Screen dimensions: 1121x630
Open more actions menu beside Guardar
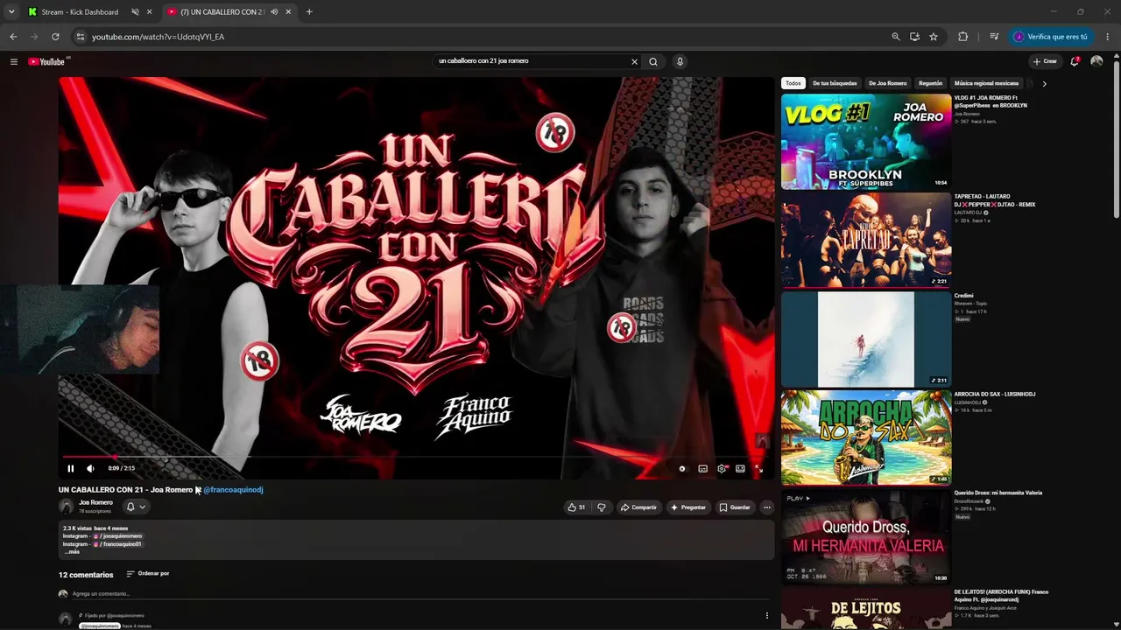pyautogui.click(x=767, y=507)
